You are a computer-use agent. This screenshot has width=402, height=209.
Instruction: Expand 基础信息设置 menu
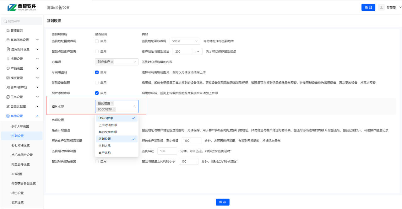tap(21, 40)
